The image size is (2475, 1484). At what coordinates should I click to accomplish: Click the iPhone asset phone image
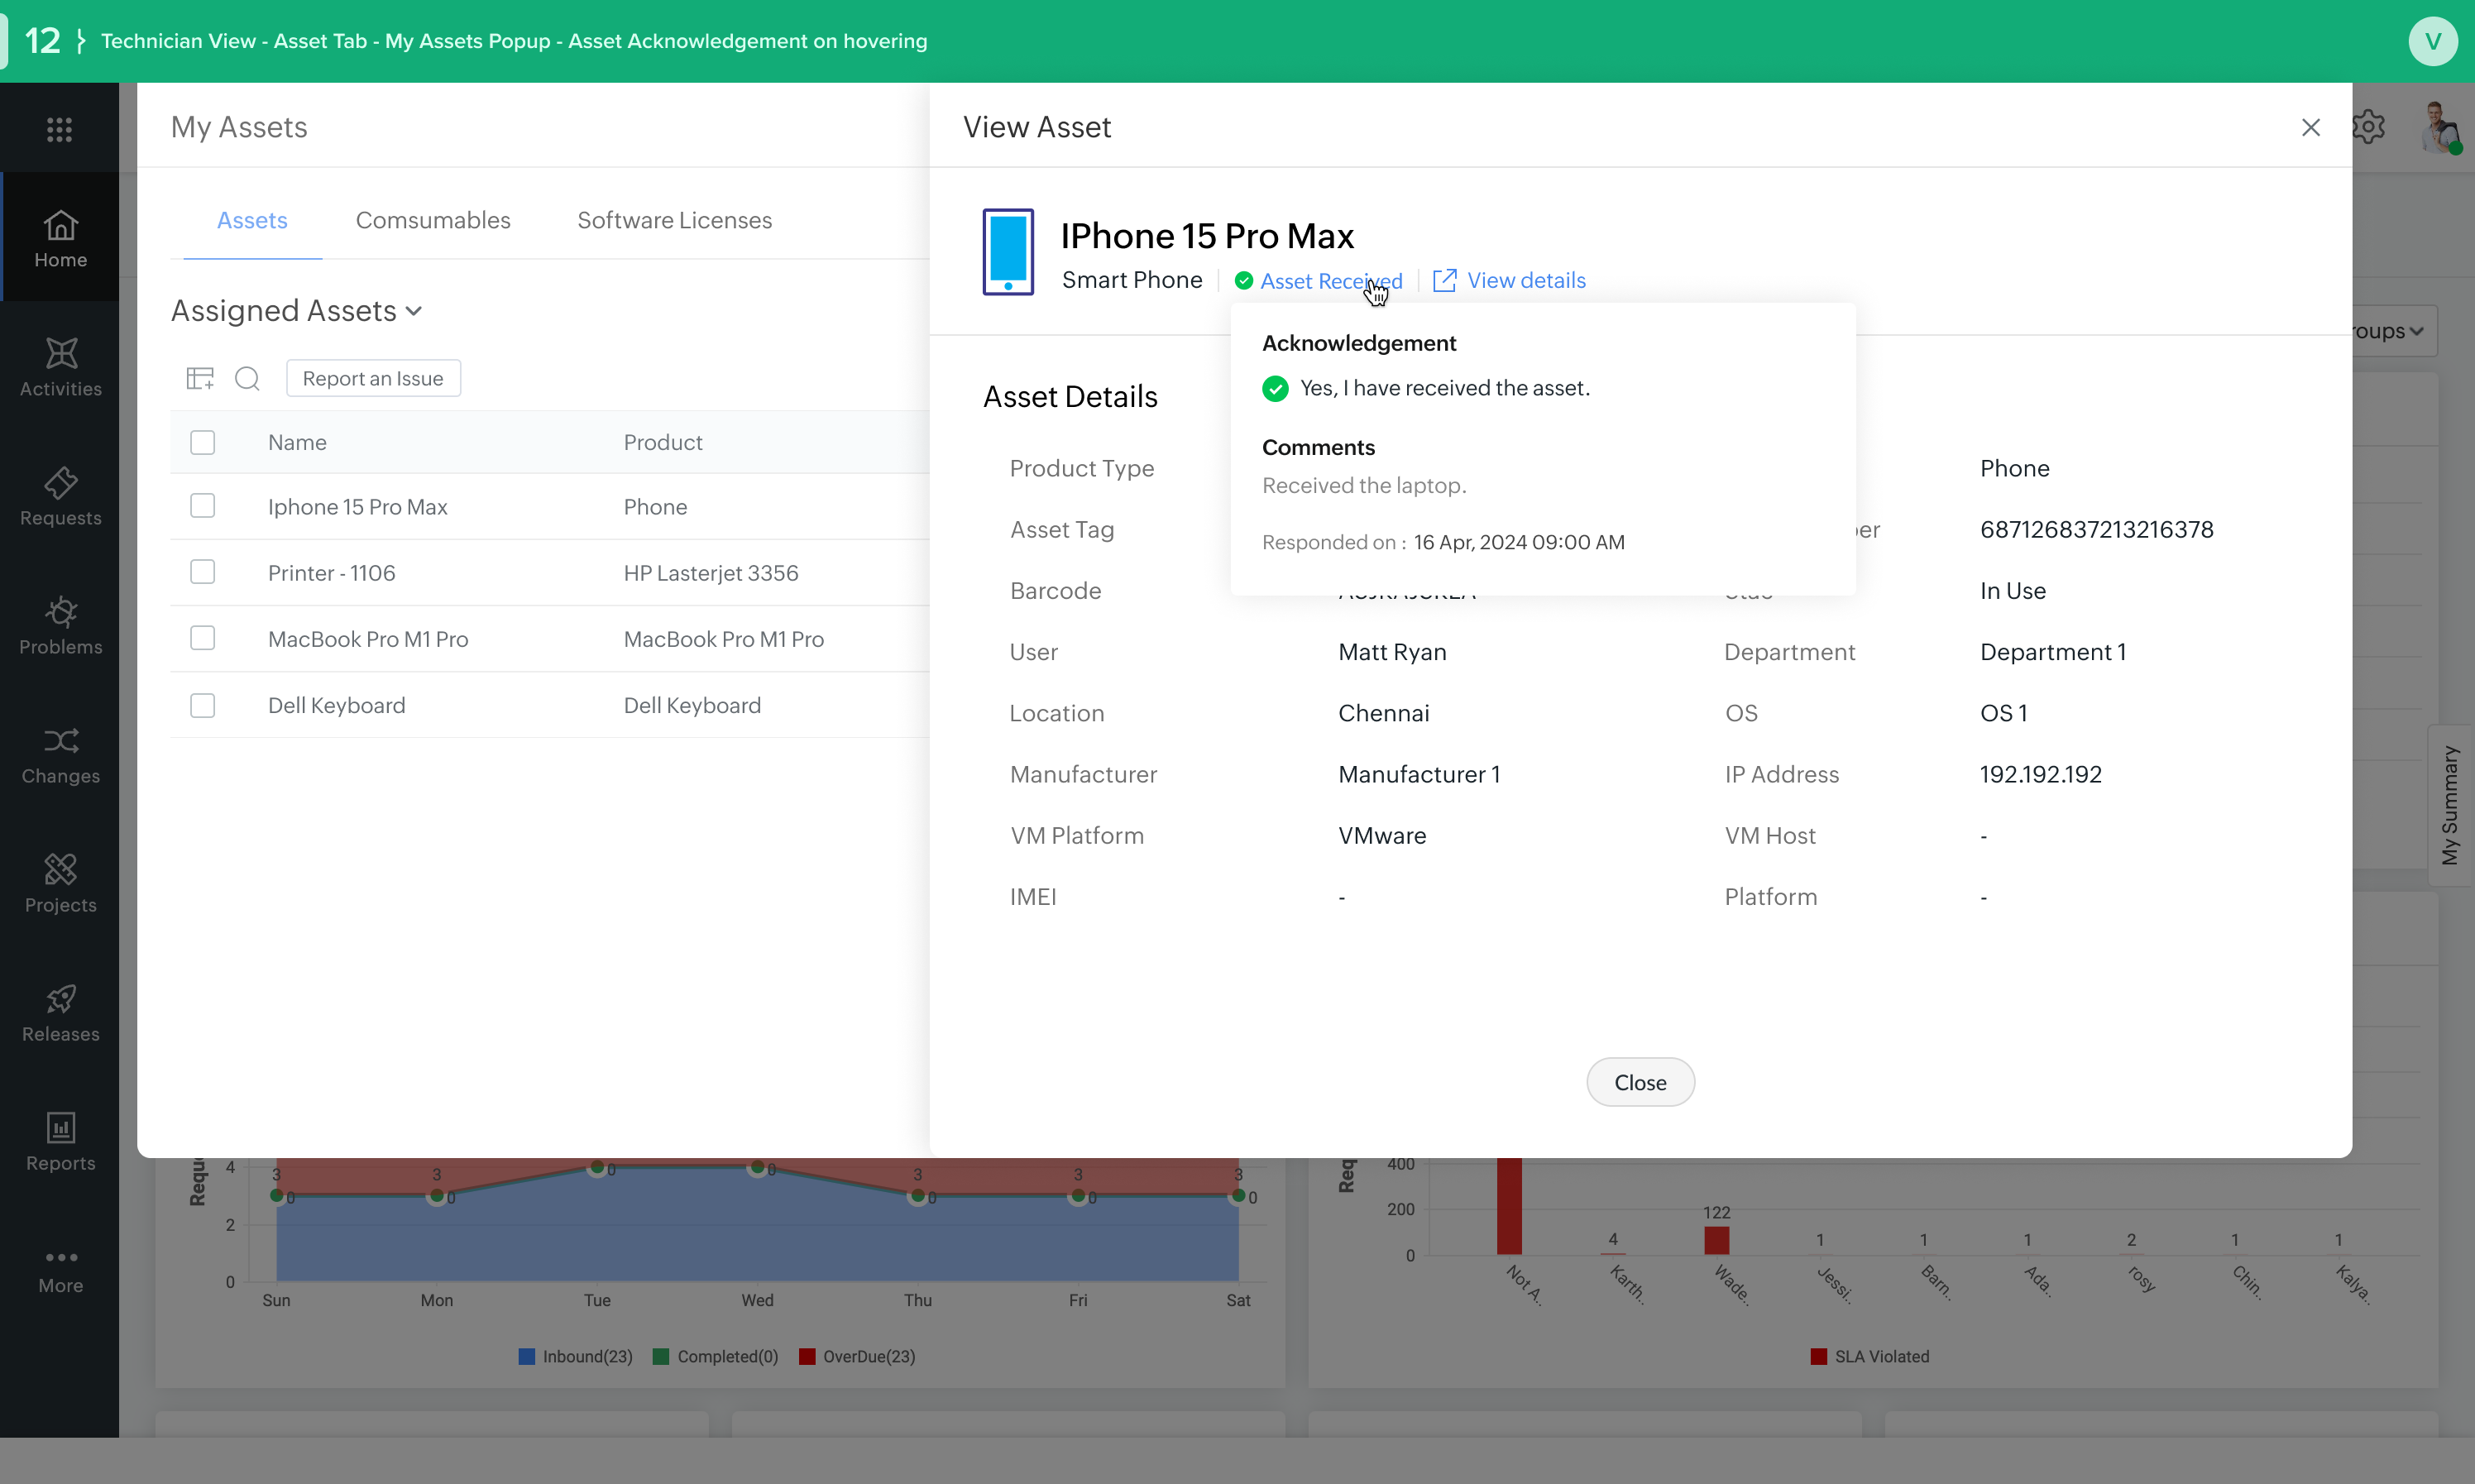point(1007,252)
